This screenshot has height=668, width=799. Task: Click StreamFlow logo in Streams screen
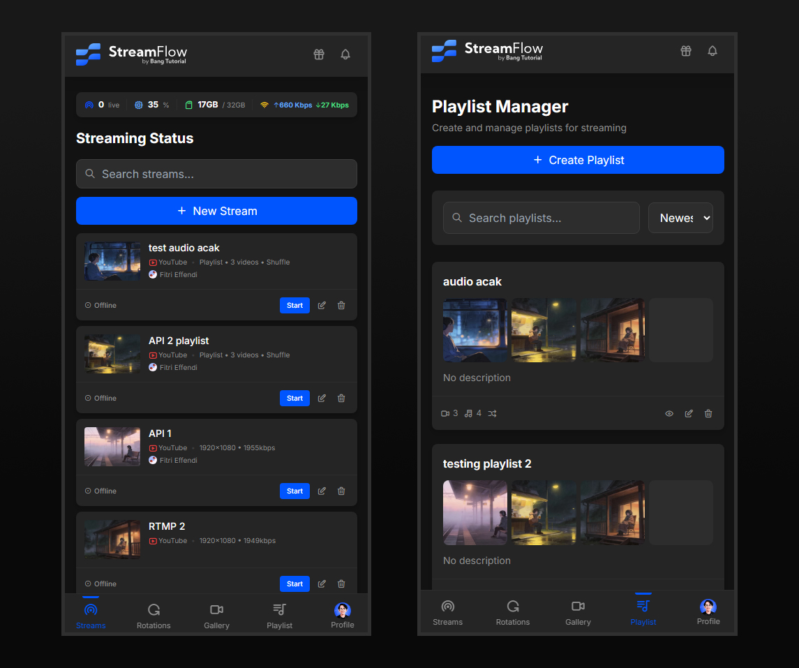point(131,54)
